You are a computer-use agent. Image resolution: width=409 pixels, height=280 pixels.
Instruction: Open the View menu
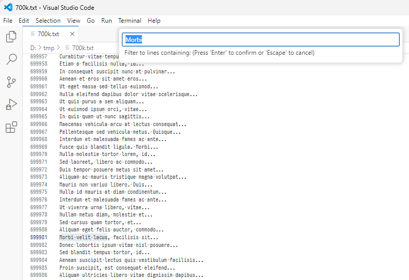click(73, 21)
